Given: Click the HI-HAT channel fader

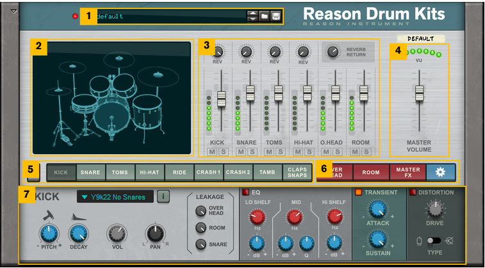Looking at the screenshot, I should click(307, 93).
